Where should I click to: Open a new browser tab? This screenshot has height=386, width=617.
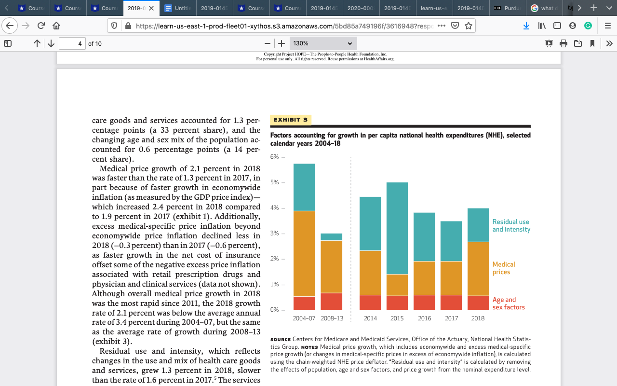click(594, 8)
